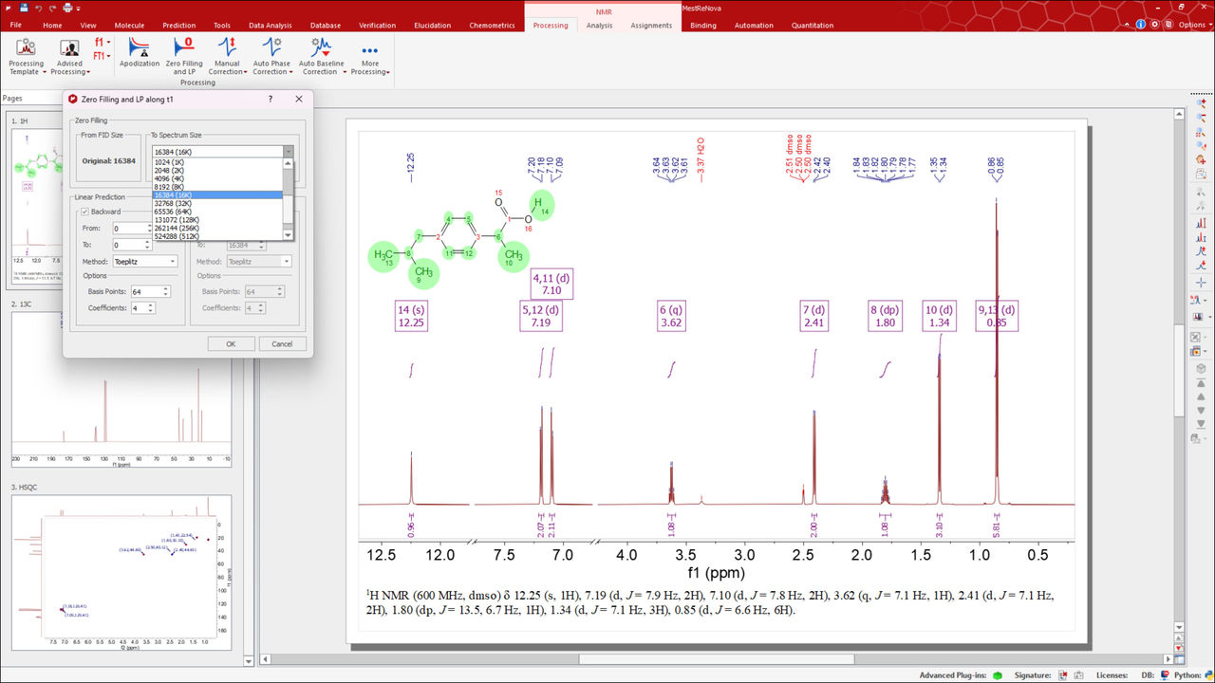Switch to the Data Analysis tab
Screen dimensions: 1215x683
(x=271, y=26)
